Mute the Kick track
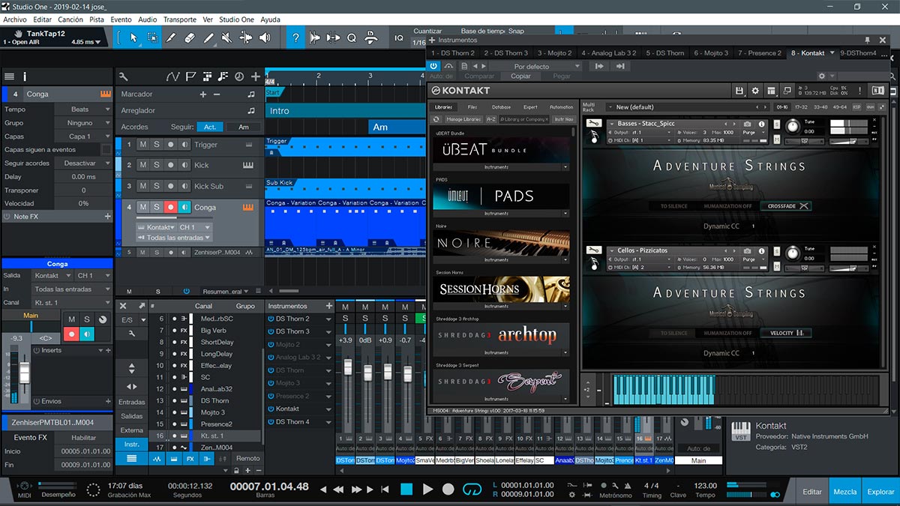The height and width of the screenshot is (506, 900). [x=142, y=165]
